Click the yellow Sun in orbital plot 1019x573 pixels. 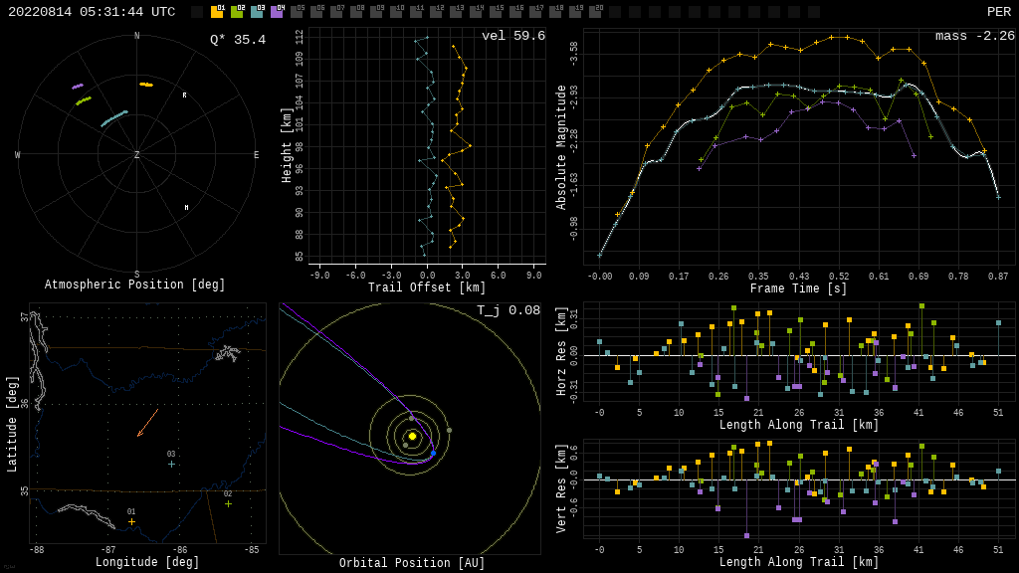(412, 436)
